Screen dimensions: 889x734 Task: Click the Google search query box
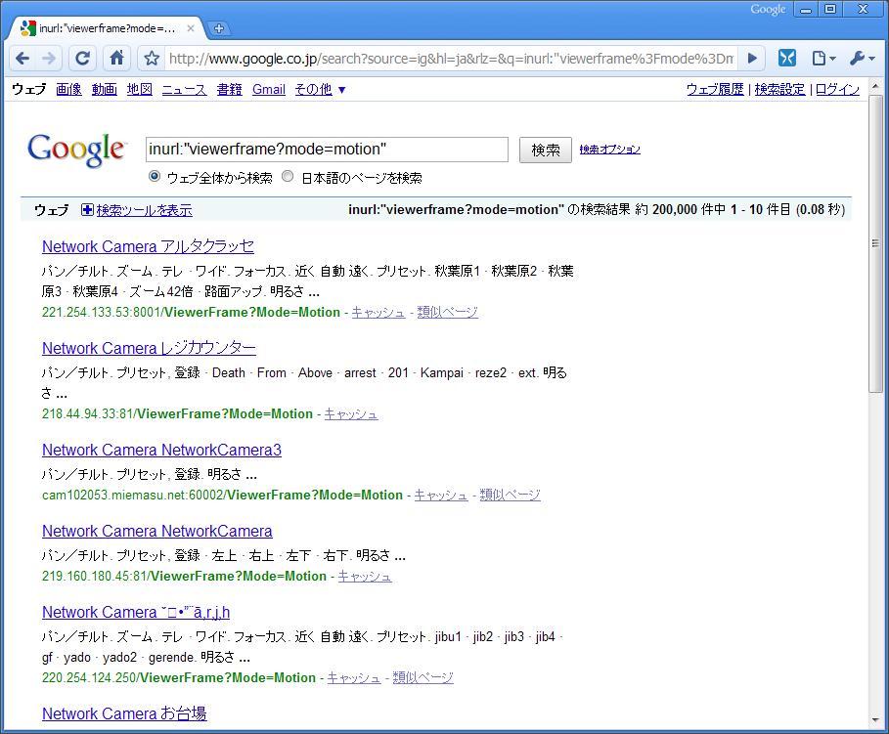click(x=327, y=150)
